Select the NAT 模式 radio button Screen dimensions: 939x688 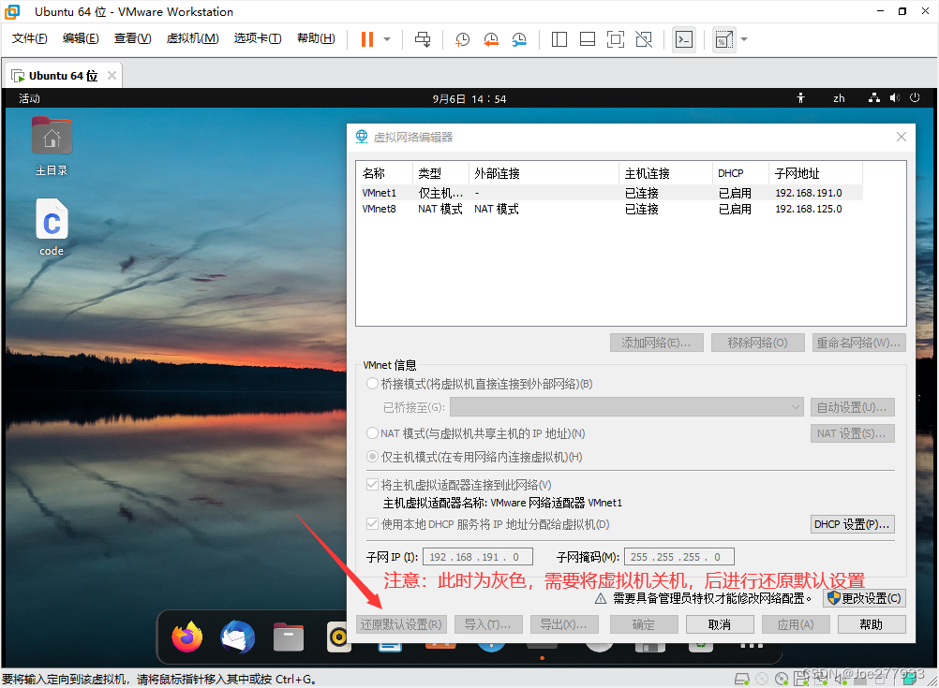click(x=372, y=433)
